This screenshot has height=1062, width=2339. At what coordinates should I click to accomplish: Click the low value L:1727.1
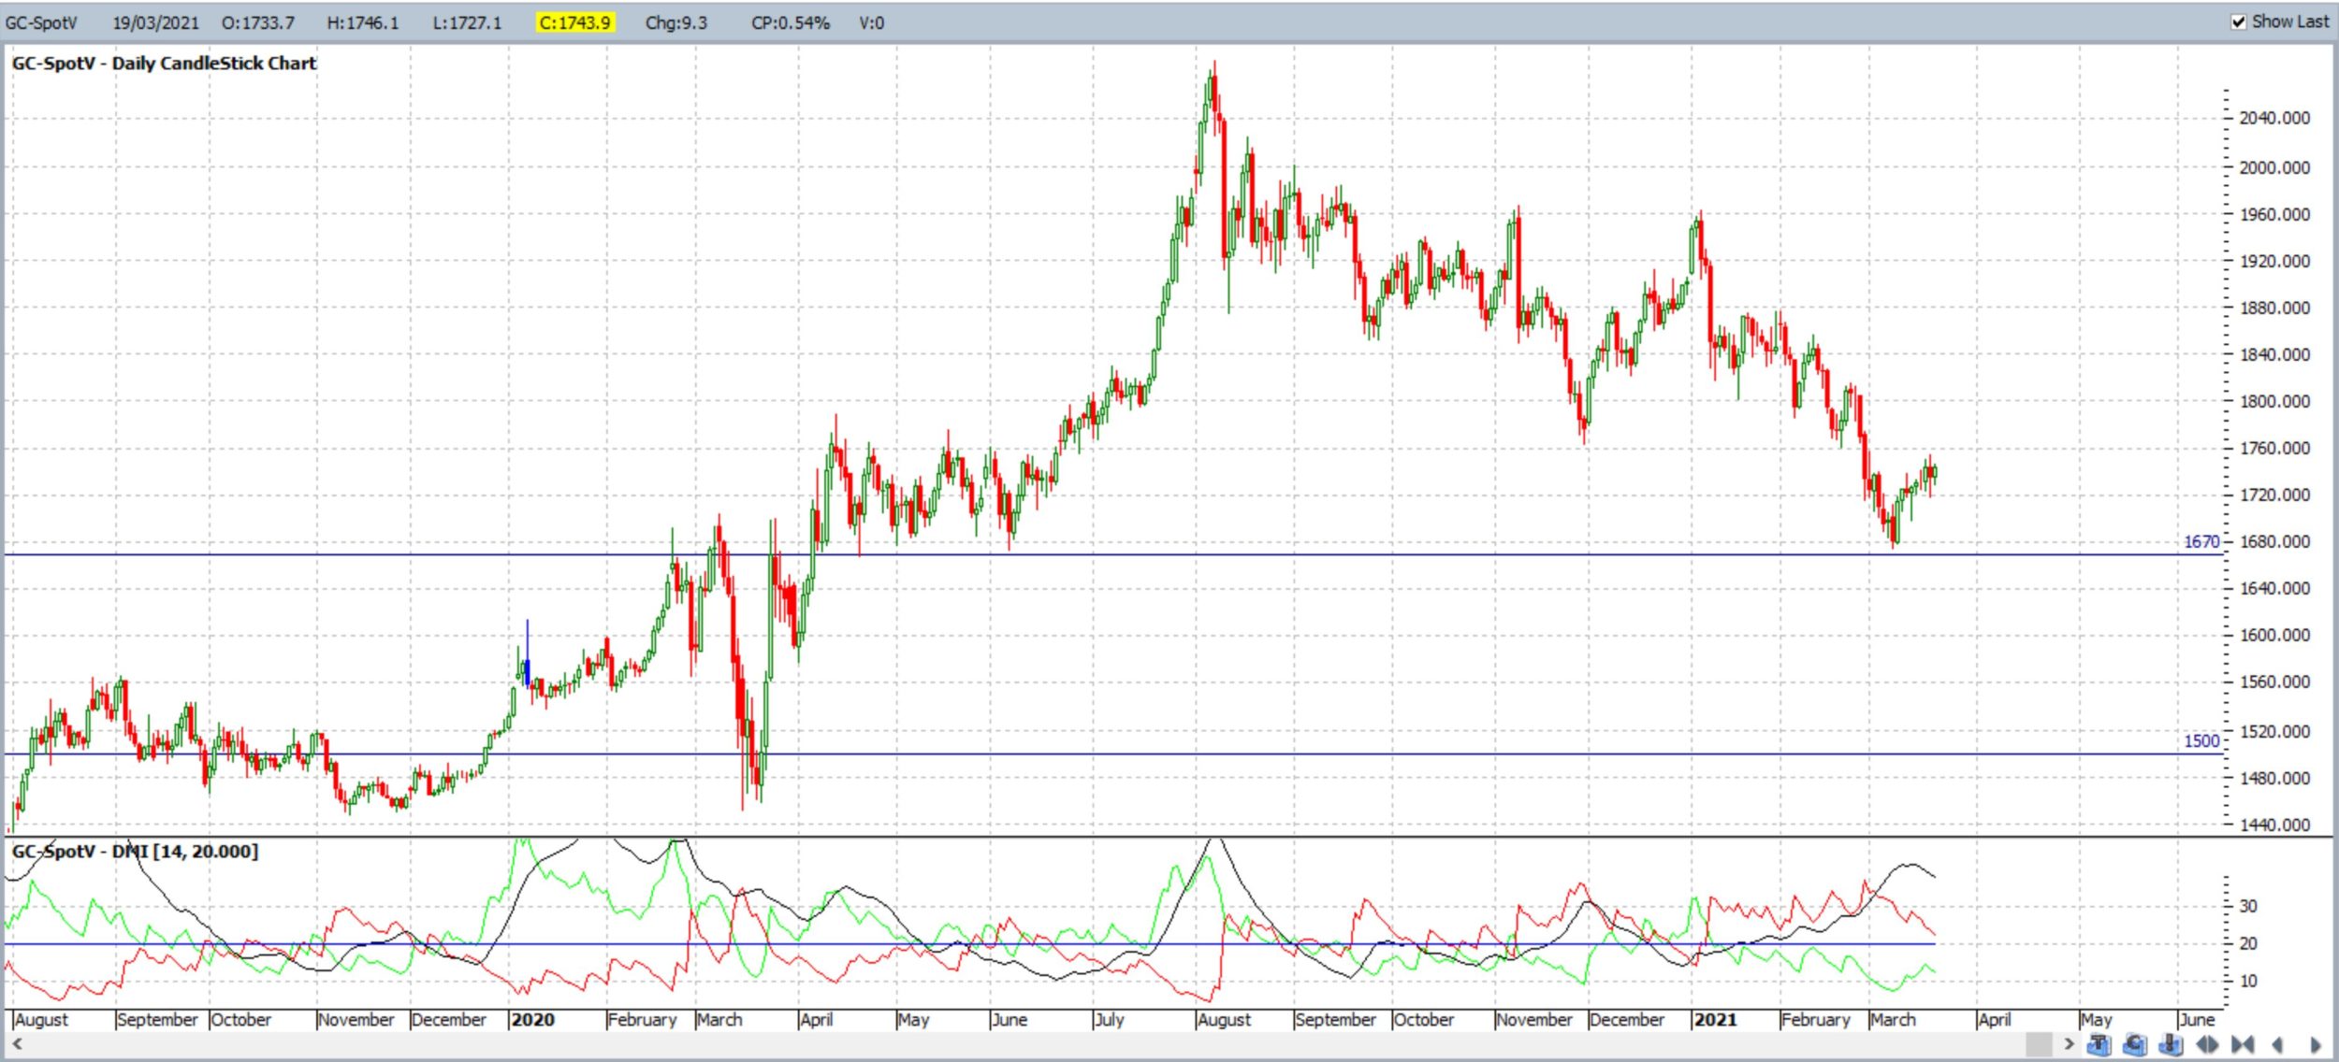tap(467, 22)
